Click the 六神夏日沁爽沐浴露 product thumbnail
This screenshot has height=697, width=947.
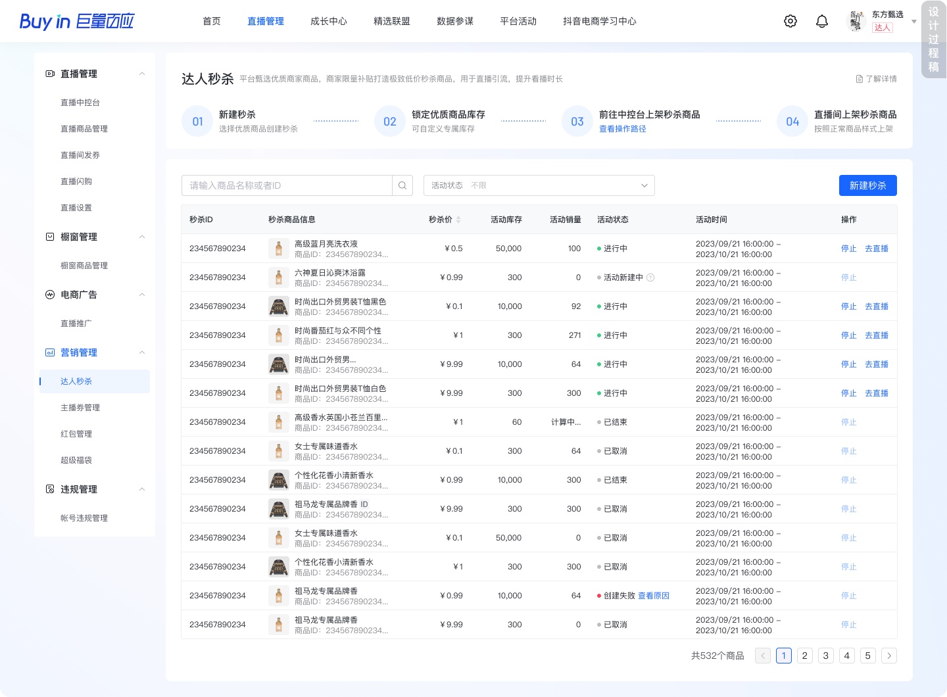click(x=279, y=277)
